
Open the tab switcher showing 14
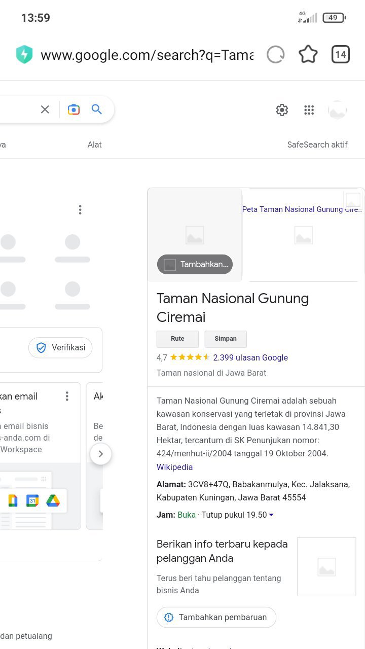point(341,54)
